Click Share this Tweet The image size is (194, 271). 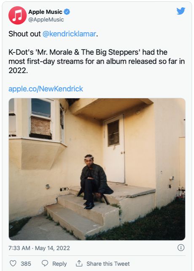coord(108,264)
